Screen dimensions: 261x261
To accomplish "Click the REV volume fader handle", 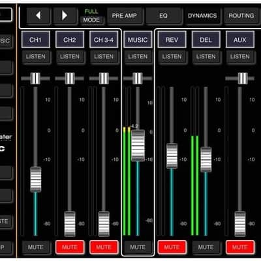I will tap(172, 156).
